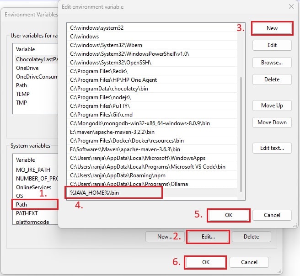Click Variable column header in User variables
This screenshot has height=276, width=300.
[35, 49]
